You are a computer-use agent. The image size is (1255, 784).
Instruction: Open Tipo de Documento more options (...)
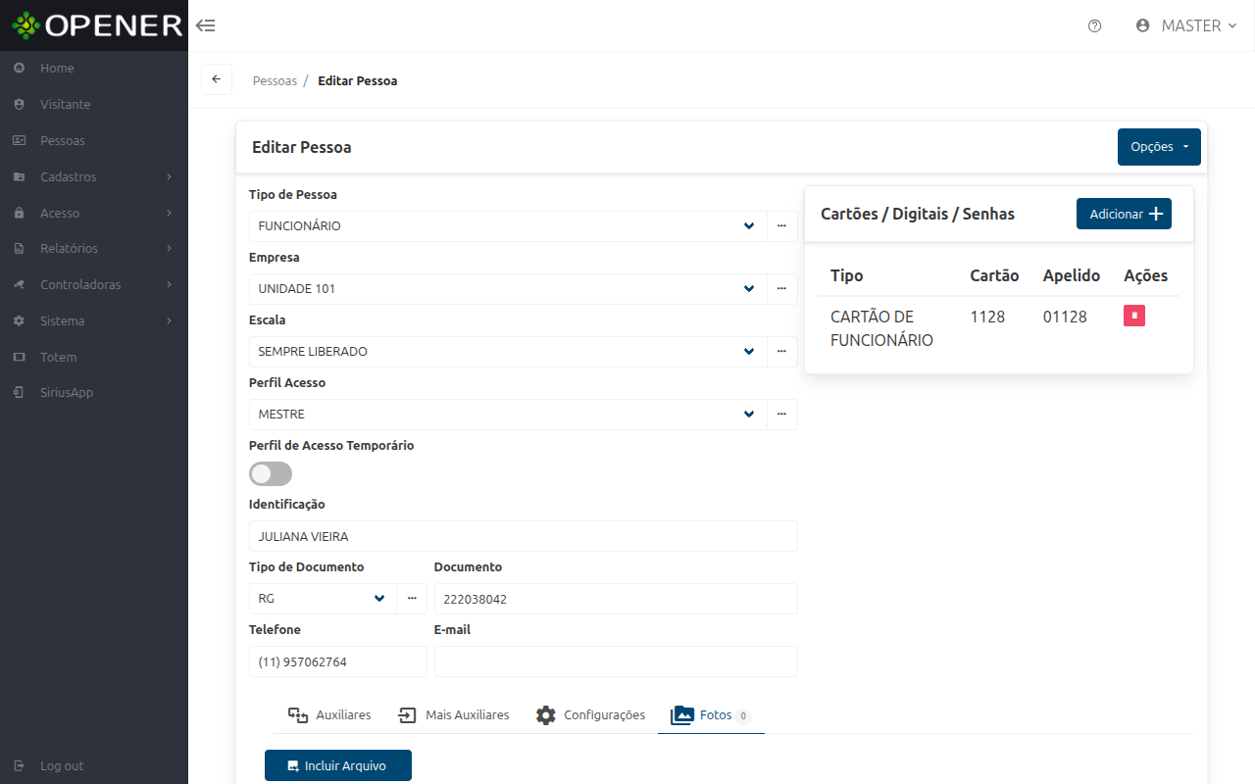point(412,599)
